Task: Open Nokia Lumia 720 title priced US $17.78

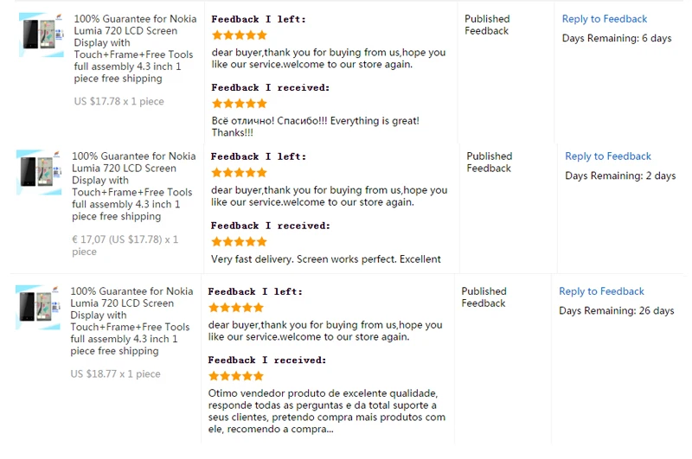Action: 135,48
